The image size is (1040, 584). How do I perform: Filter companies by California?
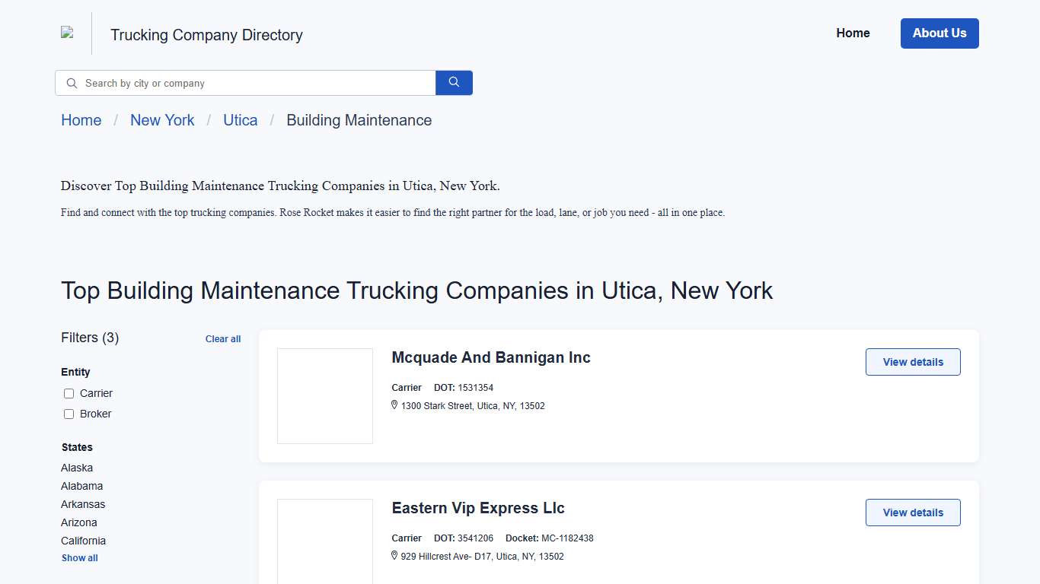point(83,541)
